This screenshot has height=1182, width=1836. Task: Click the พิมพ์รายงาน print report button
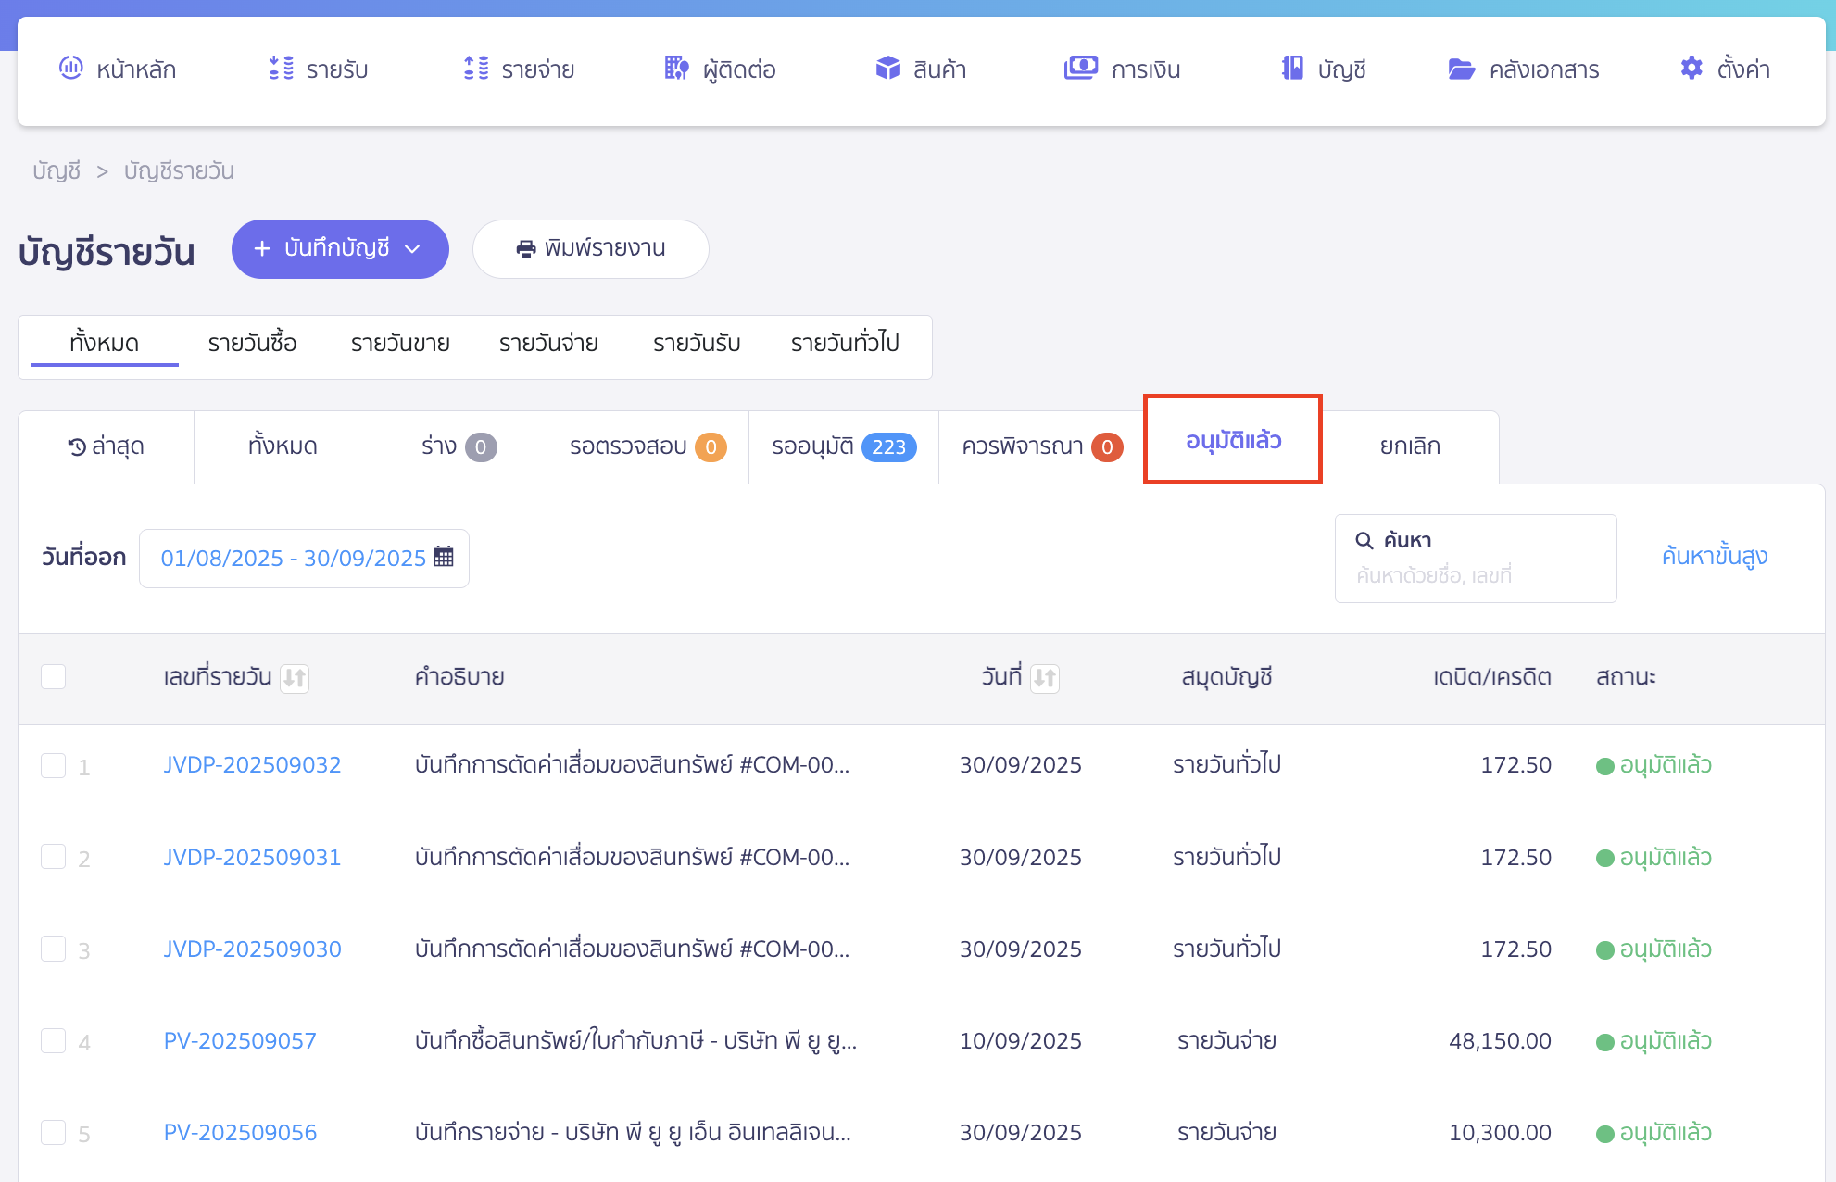tap(591, 249)
